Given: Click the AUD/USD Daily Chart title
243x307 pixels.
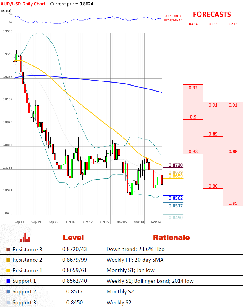Looking at the screenshot, I should click(23, 4).
